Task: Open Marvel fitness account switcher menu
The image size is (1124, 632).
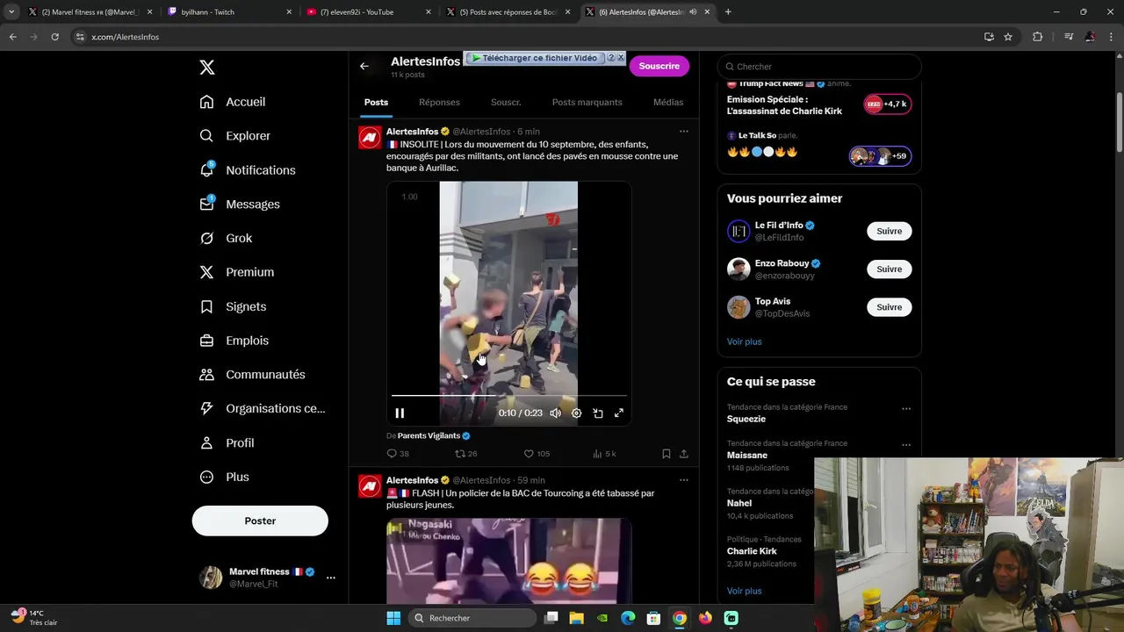Action: click(267, 578)
